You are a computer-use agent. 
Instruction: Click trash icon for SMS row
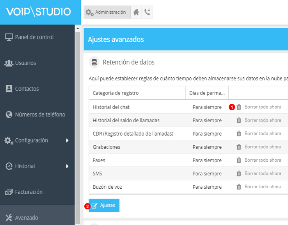click(239, 173)
